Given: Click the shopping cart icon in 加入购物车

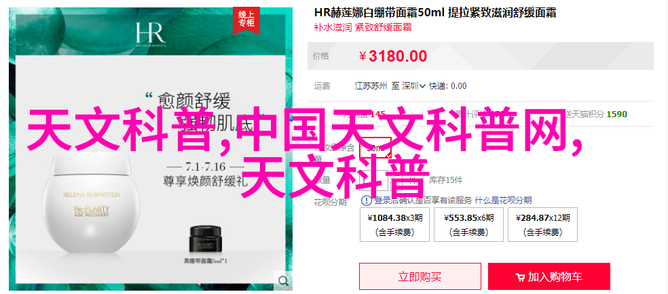Looking at the screenshot, I should click(x=520, y=278).
